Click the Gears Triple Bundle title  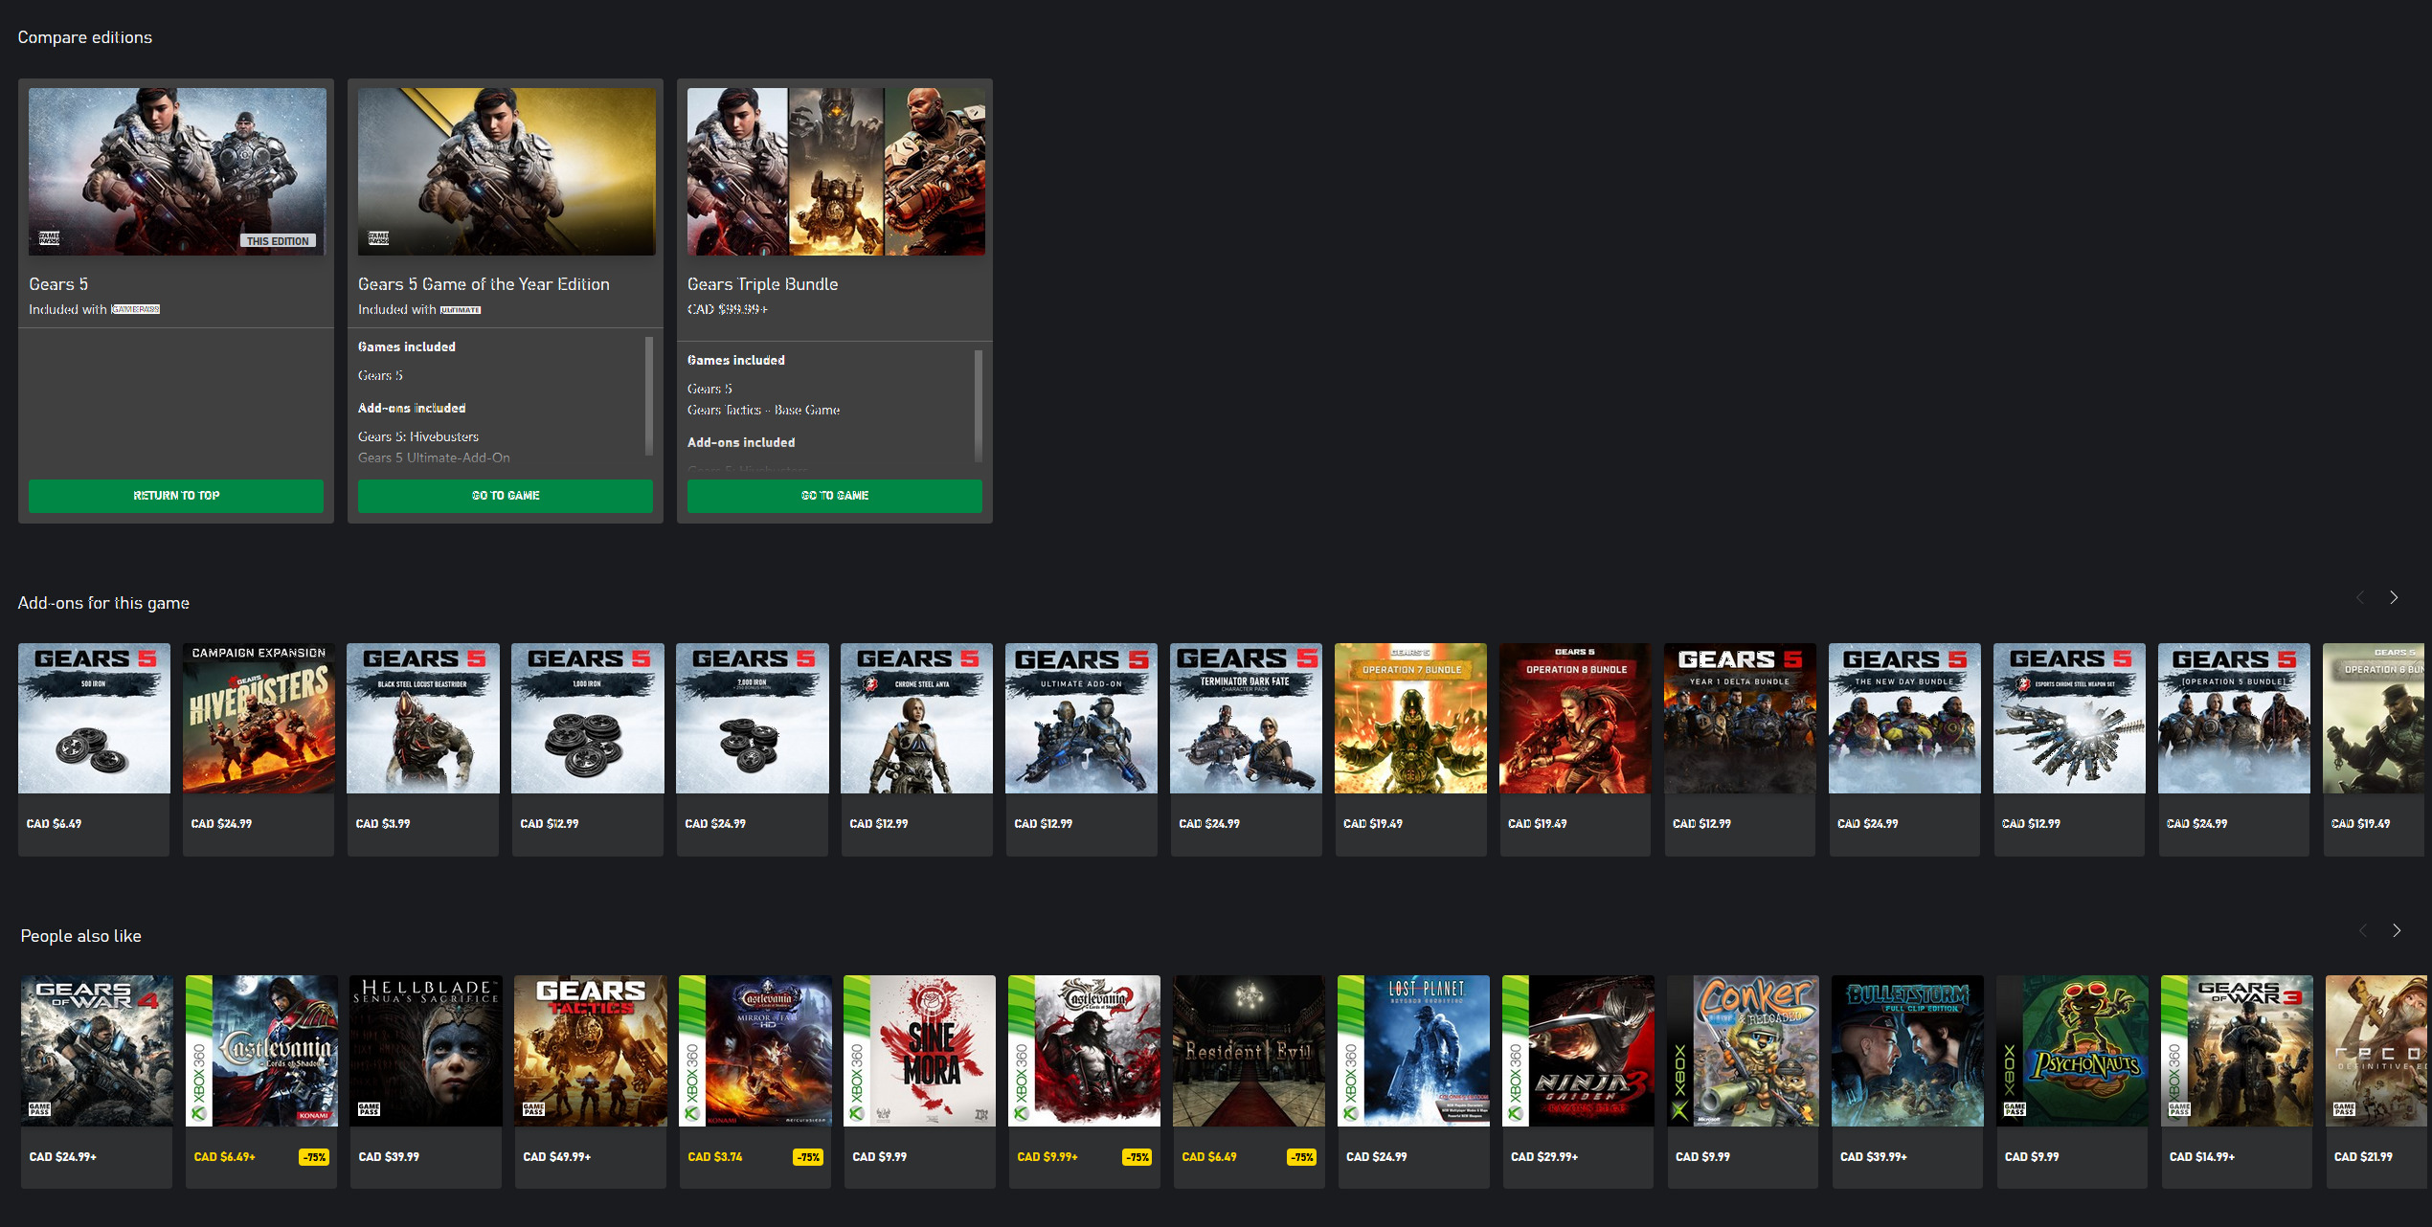pos(762,284)
